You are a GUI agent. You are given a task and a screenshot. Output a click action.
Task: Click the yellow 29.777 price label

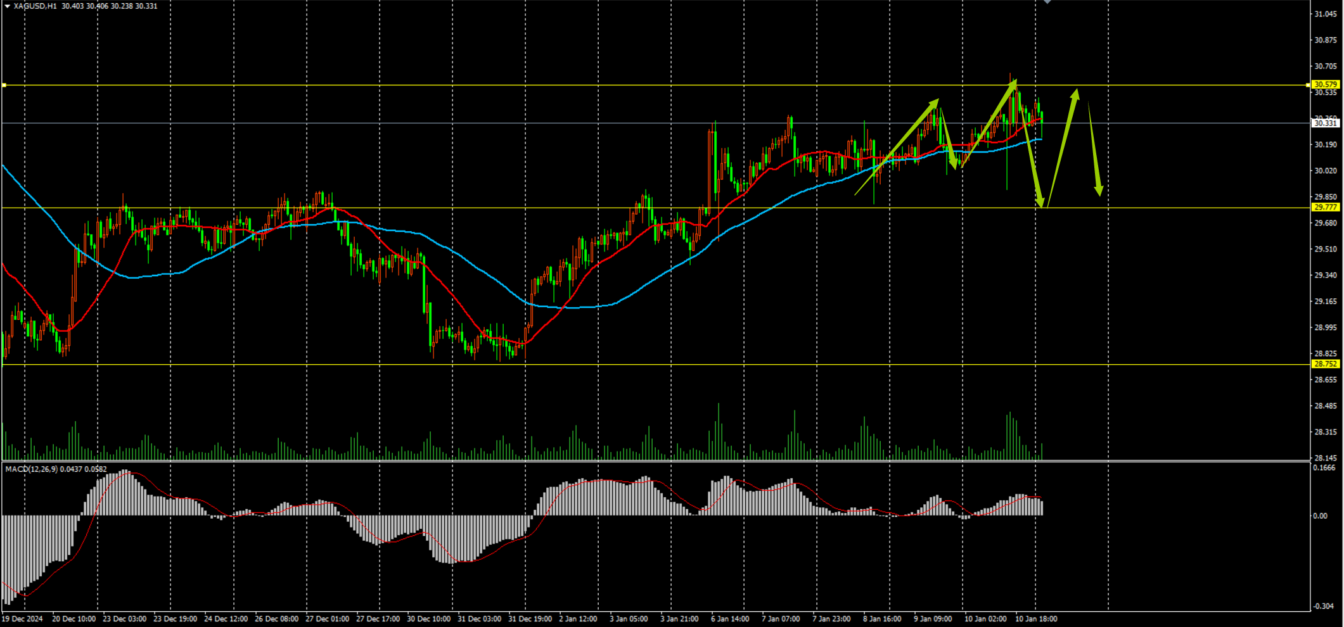click(x=1326, y=207)
